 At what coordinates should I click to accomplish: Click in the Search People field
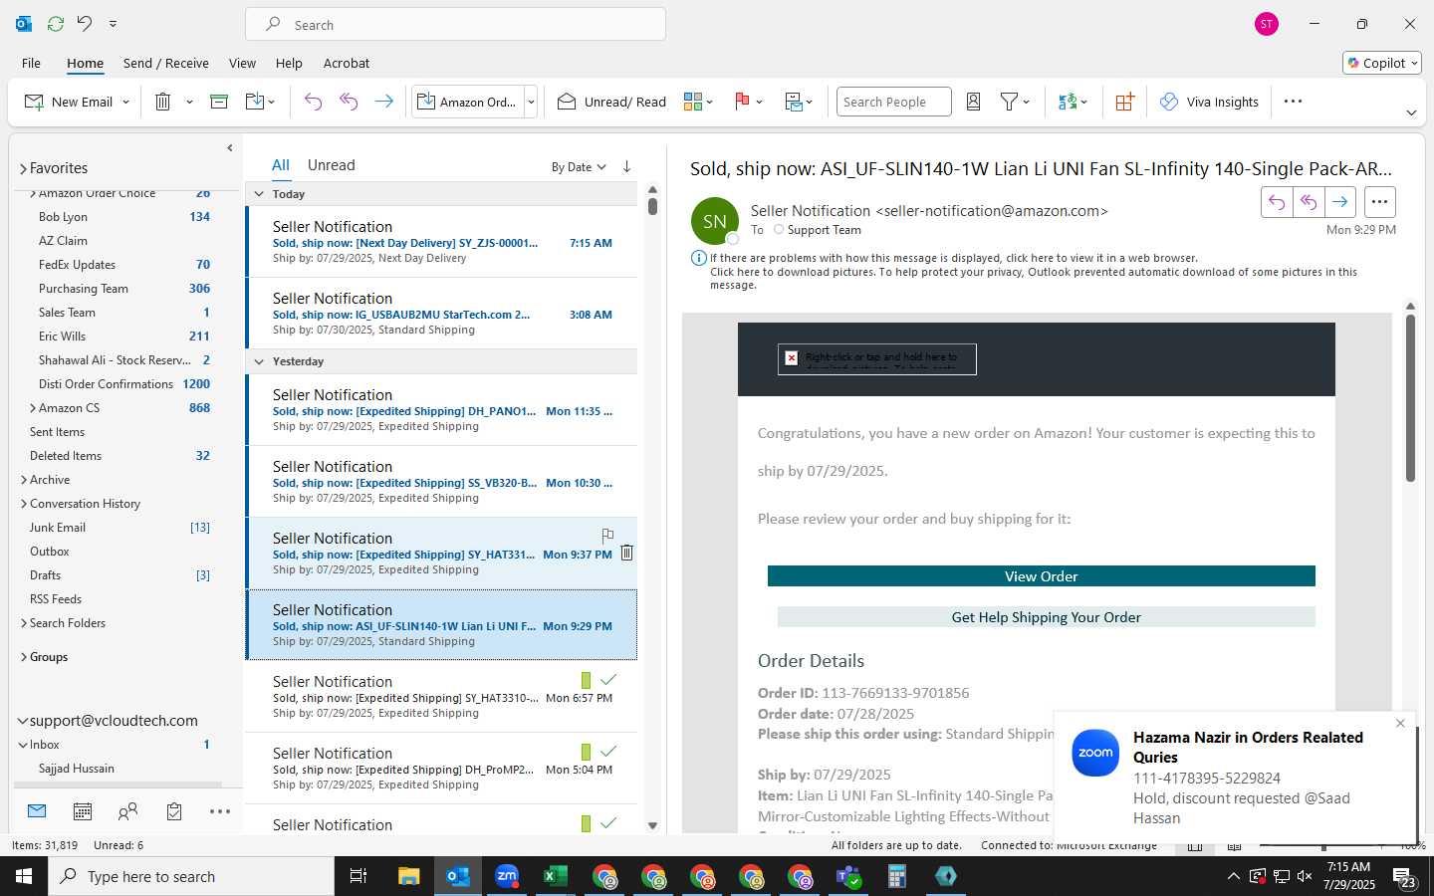coord(893,102)
